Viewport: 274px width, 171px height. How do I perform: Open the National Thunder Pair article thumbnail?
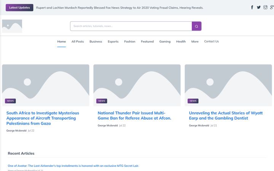coord(137,85)
